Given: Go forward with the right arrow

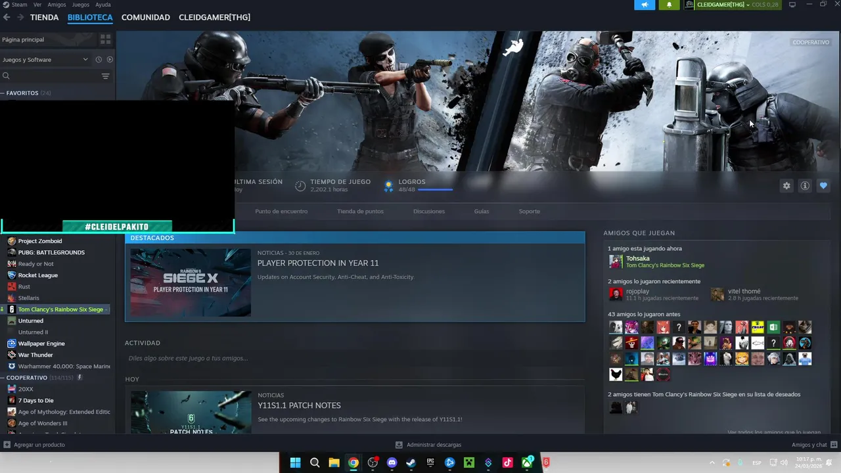Looking at the screenshot, I should [20, 17].
